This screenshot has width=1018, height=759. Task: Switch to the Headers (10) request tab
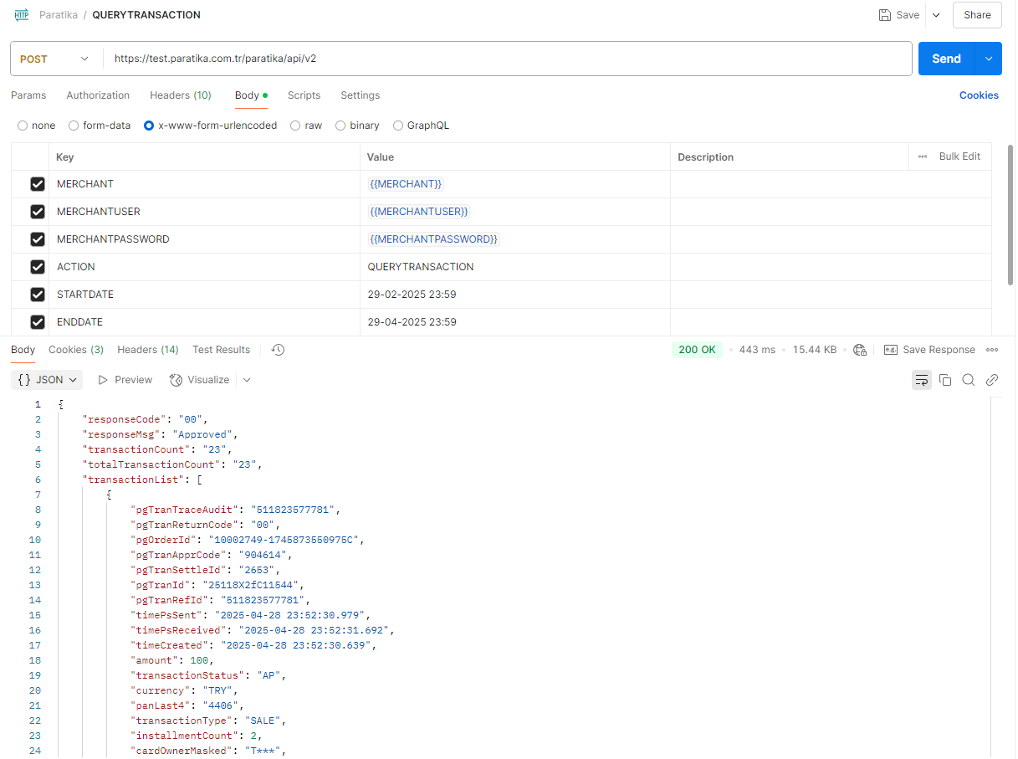click(180, 95)
